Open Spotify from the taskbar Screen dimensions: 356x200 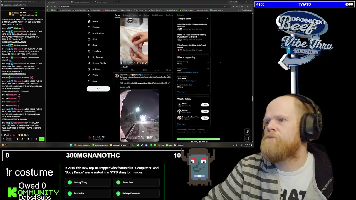[x=151, y=145]
